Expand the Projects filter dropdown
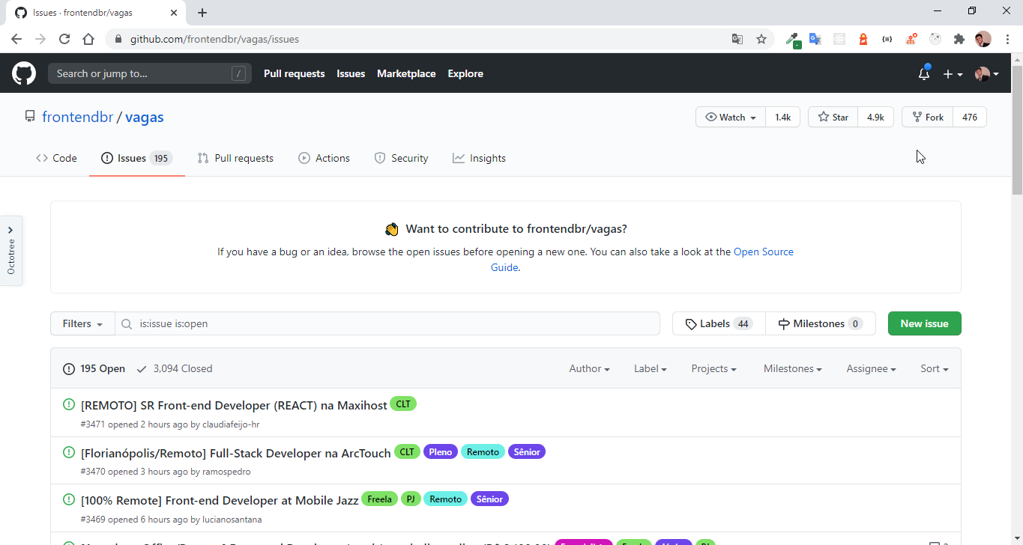 tap(713, 368)
